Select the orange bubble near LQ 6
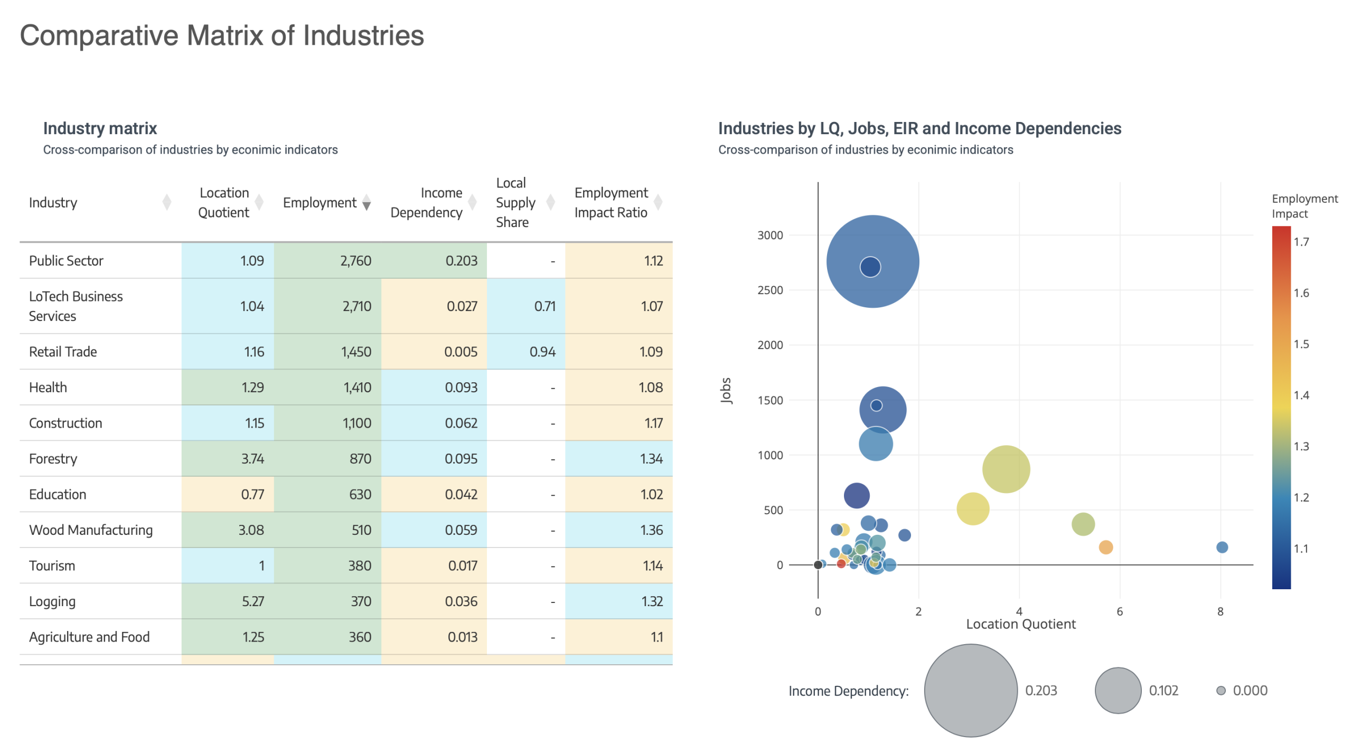 click(x=1105, y=546)
